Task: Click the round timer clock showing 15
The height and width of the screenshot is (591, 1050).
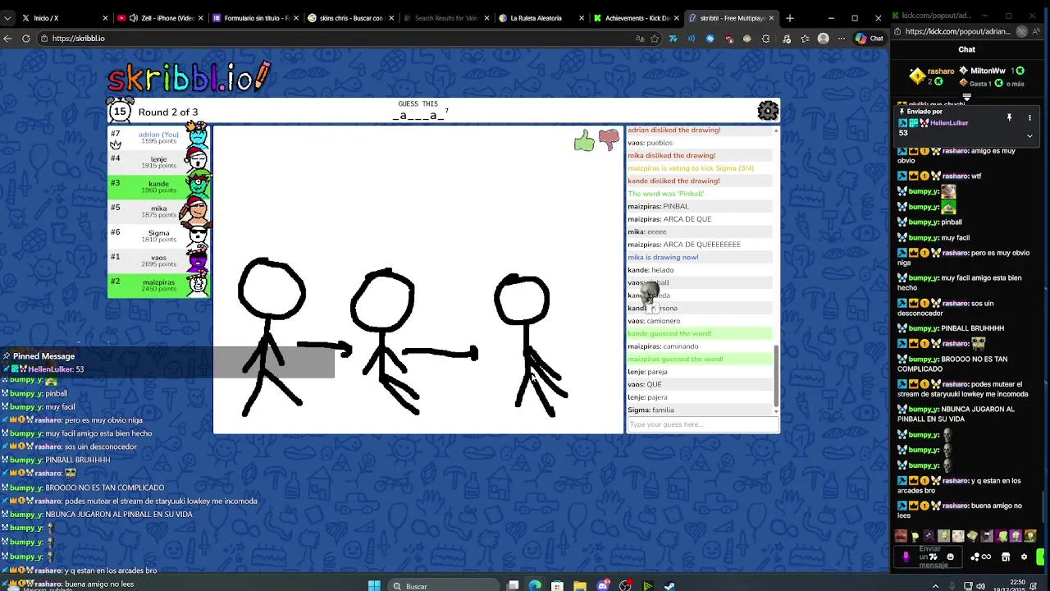Action: tap(120, 111)
